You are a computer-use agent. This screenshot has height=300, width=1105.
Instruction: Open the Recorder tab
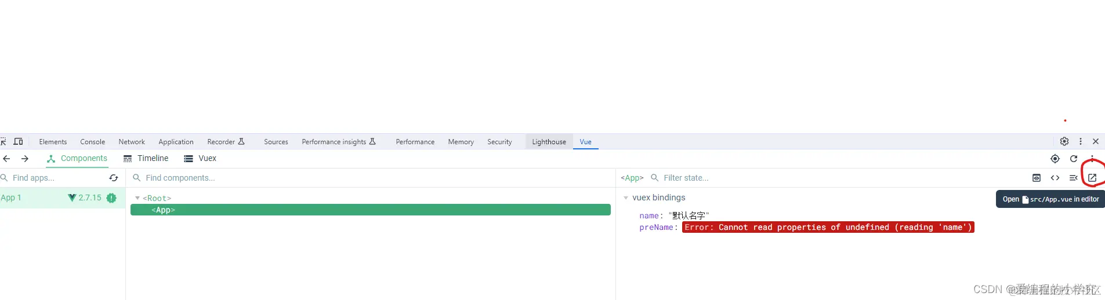pos(226,142)
